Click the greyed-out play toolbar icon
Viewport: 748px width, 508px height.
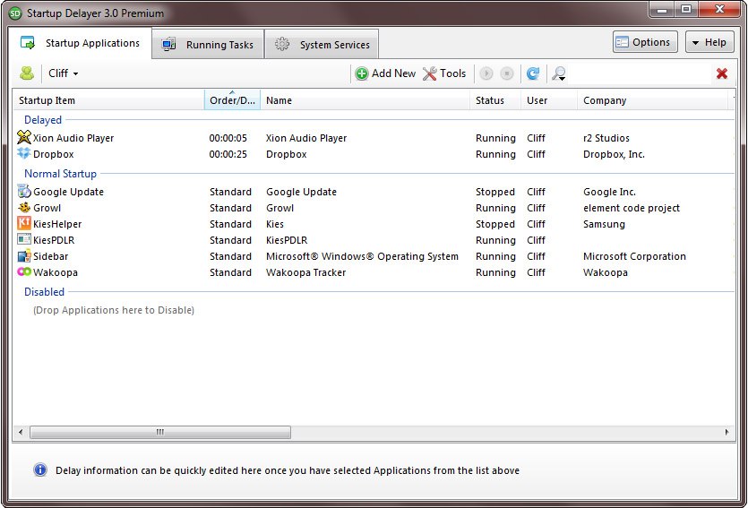coord(486,73)
